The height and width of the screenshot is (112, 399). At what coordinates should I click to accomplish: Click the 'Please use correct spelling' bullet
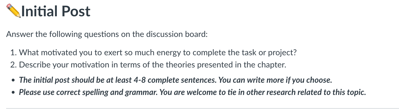tap(192, 92)
